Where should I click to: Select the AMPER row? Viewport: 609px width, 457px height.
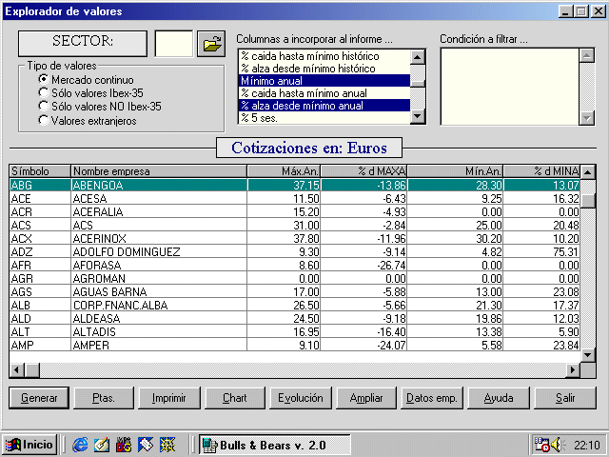(295, 345)
